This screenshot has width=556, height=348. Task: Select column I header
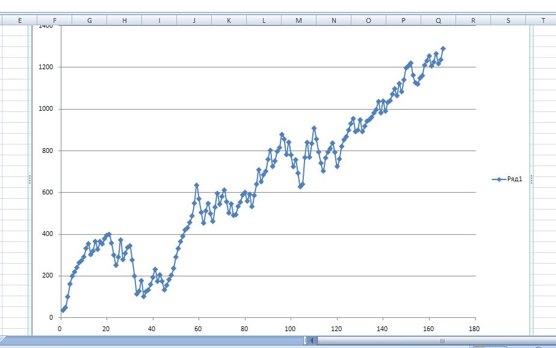click(x=159, y=20)
